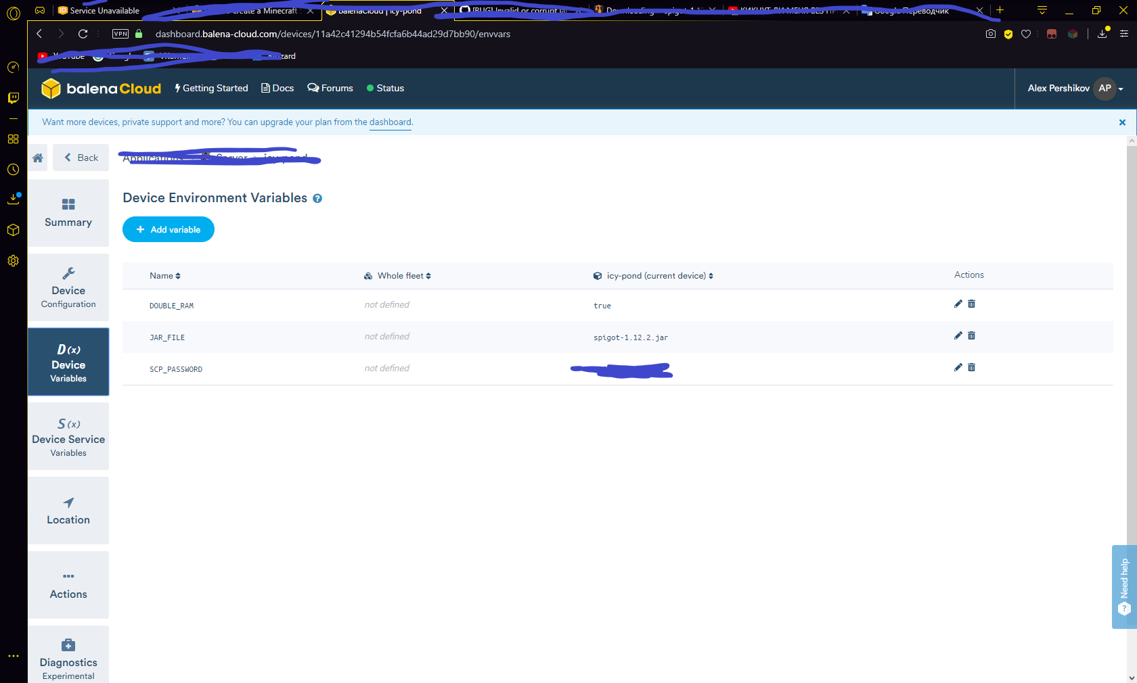Open the AP account dropdown
This screenshot has width=1137, height=683.
[1105, 88]
